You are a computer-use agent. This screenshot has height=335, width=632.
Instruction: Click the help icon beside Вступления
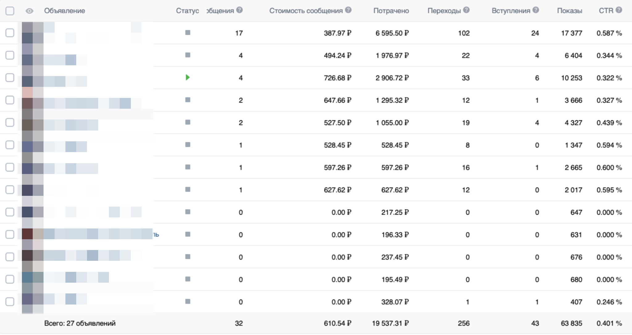[536, 10]
